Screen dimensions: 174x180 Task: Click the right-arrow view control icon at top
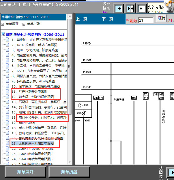click(x=119, y=8)
